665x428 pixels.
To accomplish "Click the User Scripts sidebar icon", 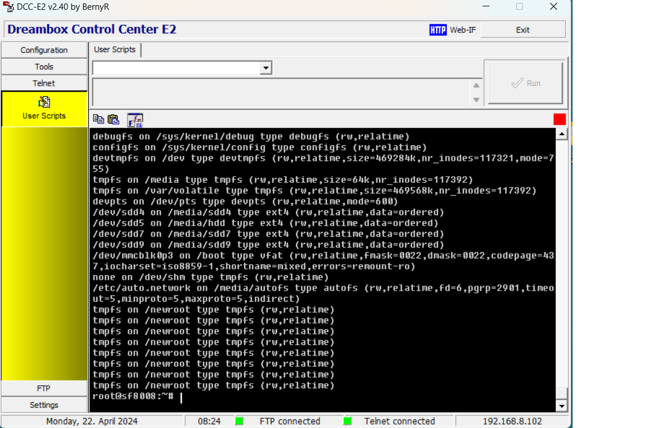I will pos(44,102).
